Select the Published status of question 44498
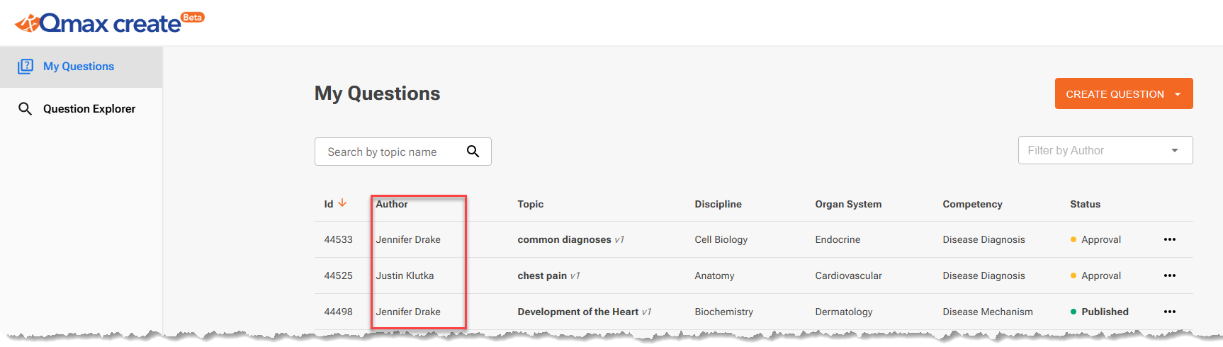 tap(1104, 312)
